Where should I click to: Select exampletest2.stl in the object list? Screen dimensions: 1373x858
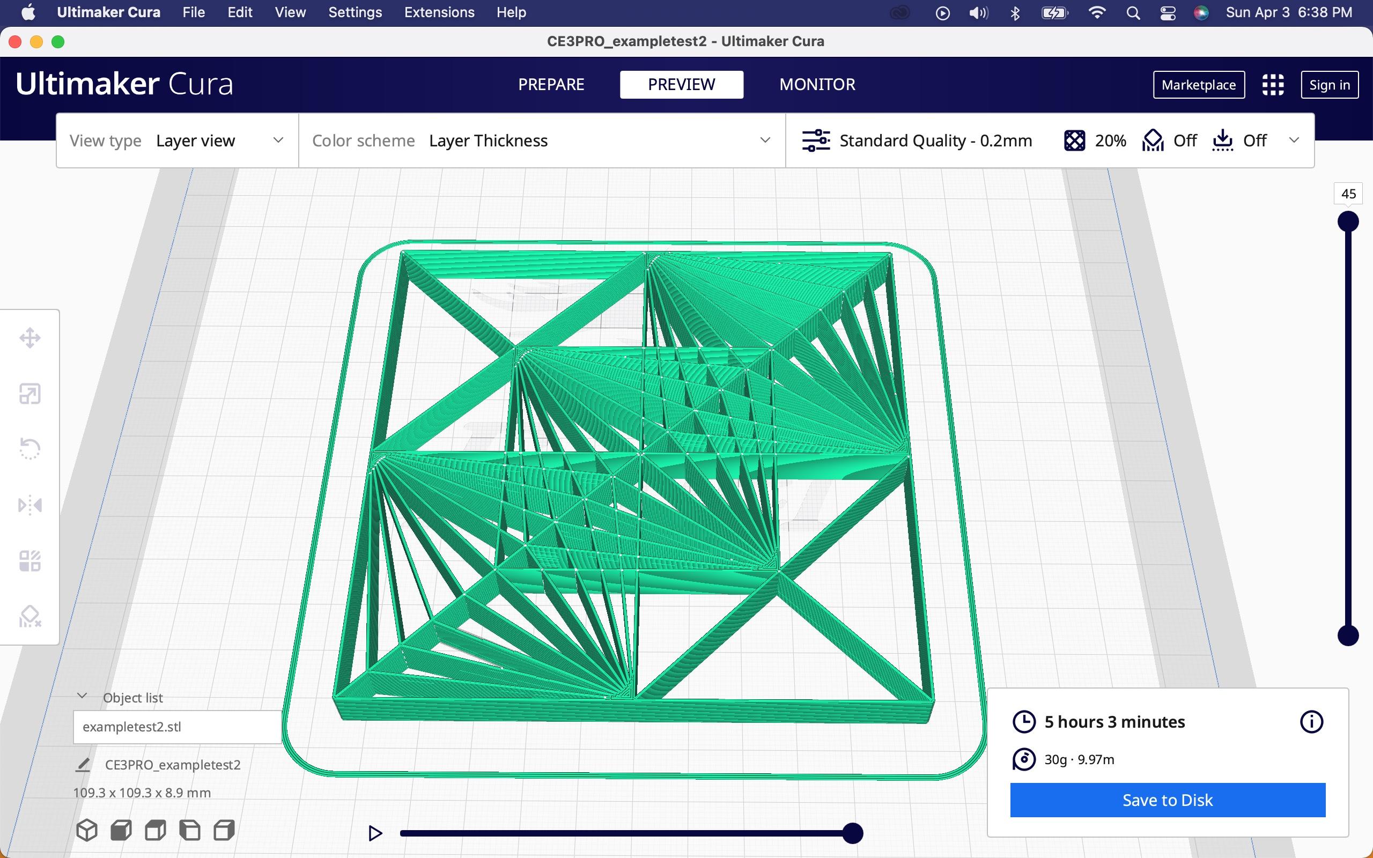click(x=177, y=727)
